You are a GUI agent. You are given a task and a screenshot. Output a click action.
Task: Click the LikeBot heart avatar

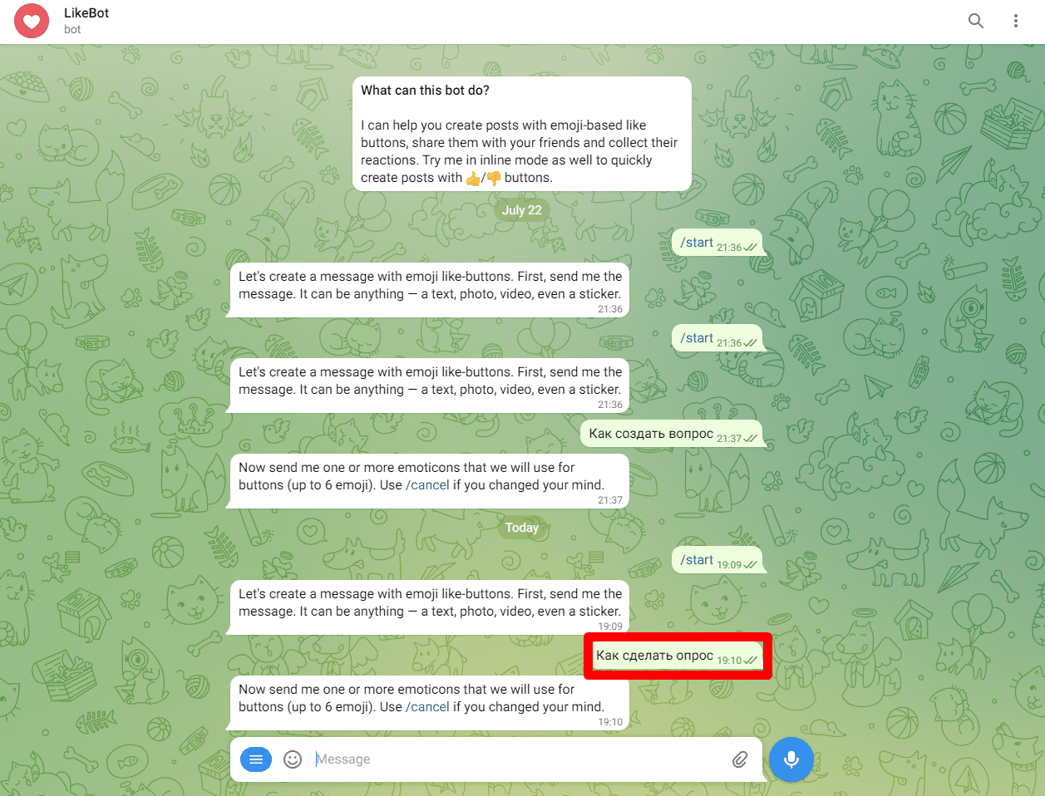coord(32,21)
